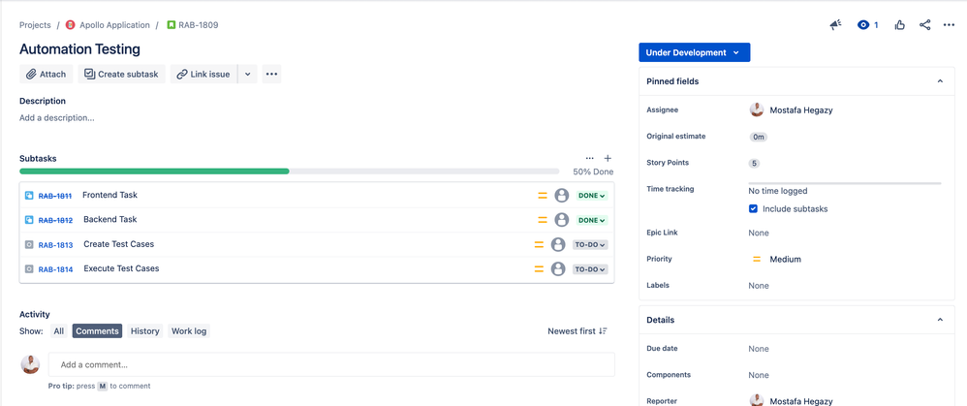Click the Create Test Cases assignee avatar

coord(558,244)
